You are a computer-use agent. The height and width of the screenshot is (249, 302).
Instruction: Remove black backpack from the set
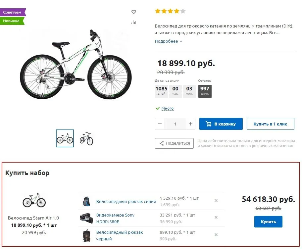coord(216,235)
